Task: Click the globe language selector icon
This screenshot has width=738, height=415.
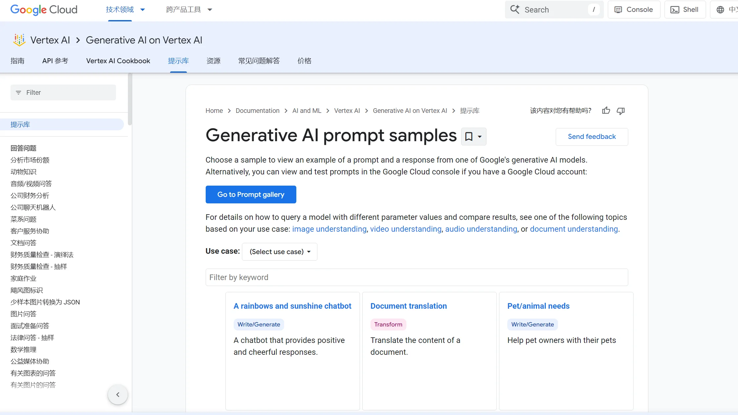Action: pyautogui.click(x=720, y=10)
